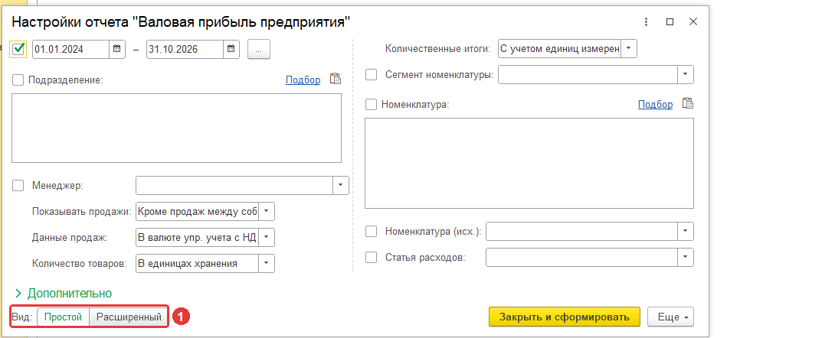Open the Статья расходов dropdown

tap(686, 257)
